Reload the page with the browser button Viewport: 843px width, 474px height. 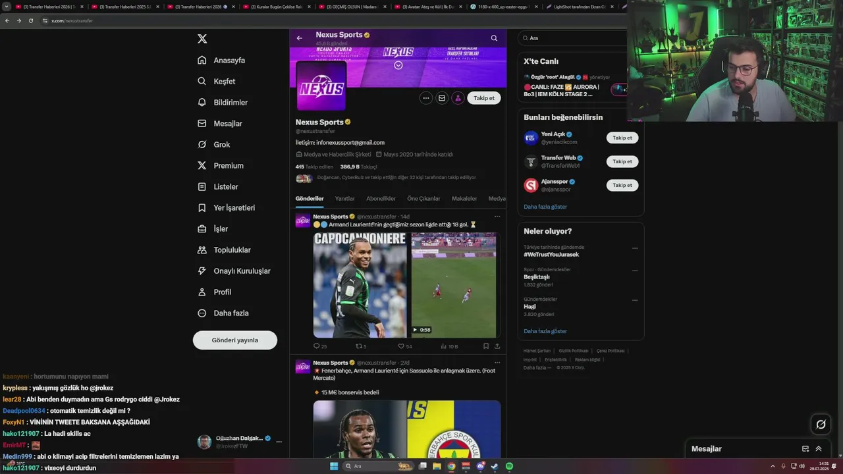pyautogui.click(x=30, y=20)
